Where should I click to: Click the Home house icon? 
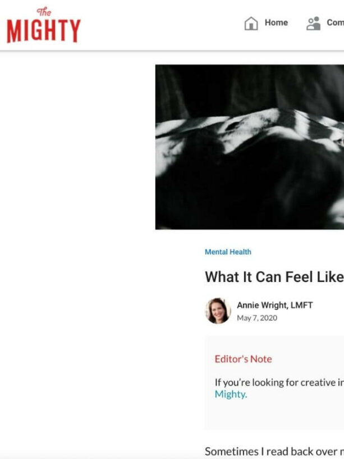click(251, 24)
